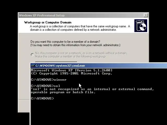Screen dimensions: 167x125
Task: Click the Setup CD box icon
Action: click(141, 26)
